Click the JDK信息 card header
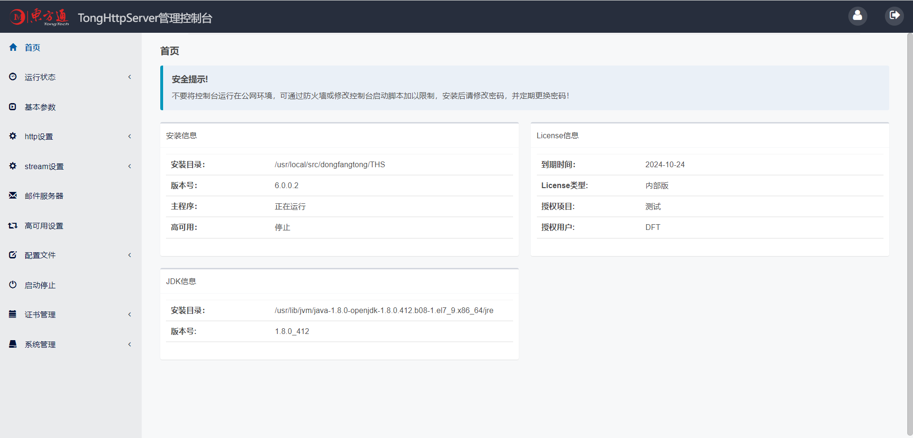The height and width of the screenshot is (438, 913). pyautogui.click(x=181, y=282)
